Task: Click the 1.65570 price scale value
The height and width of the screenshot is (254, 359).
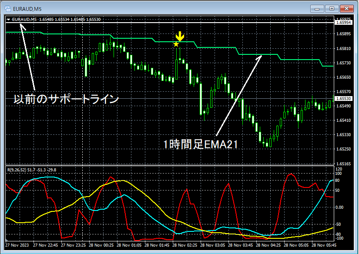Action: click(x=344, y=91)
